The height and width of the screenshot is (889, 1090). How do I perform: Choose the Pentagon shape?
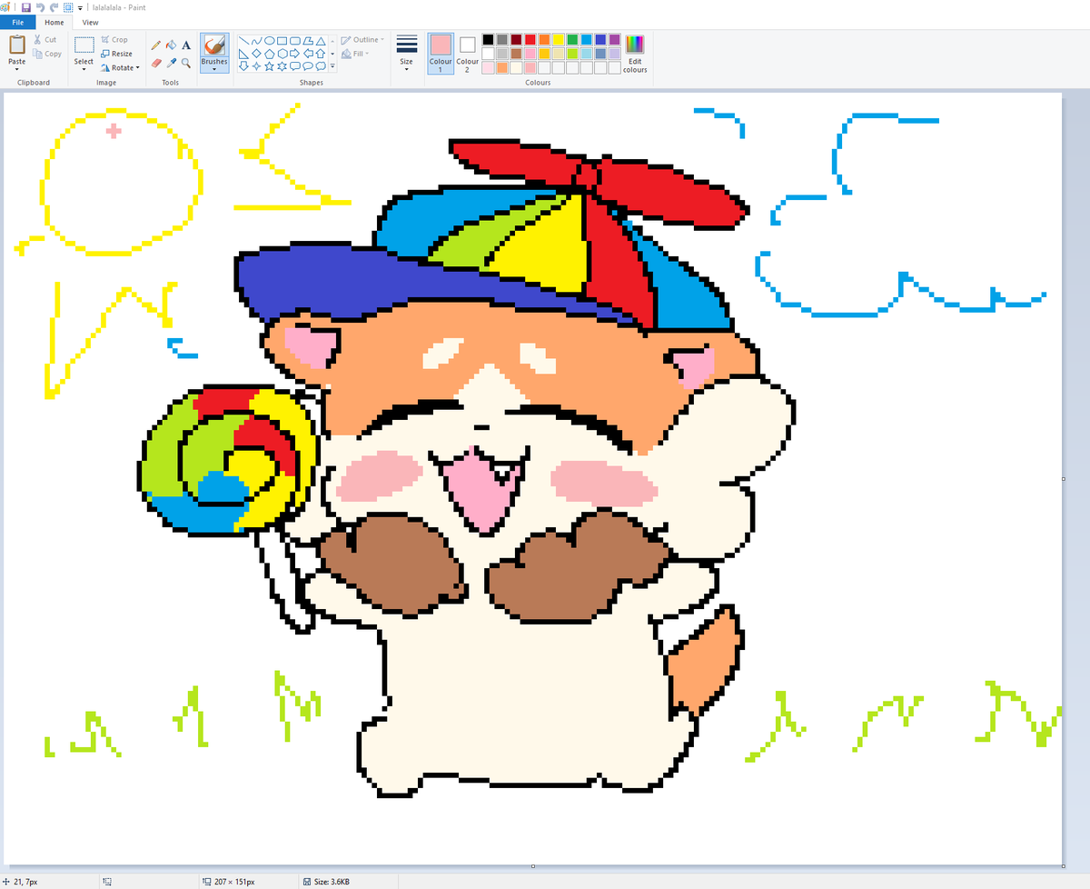click(x=269, y=54)
